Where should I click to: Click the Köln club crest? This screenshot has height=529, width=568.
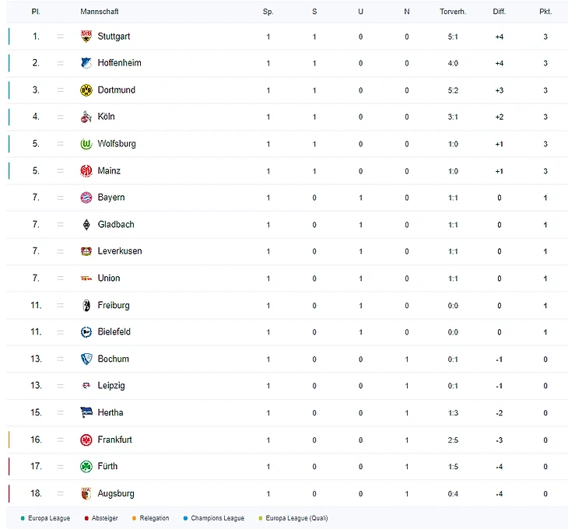(86, 117)
